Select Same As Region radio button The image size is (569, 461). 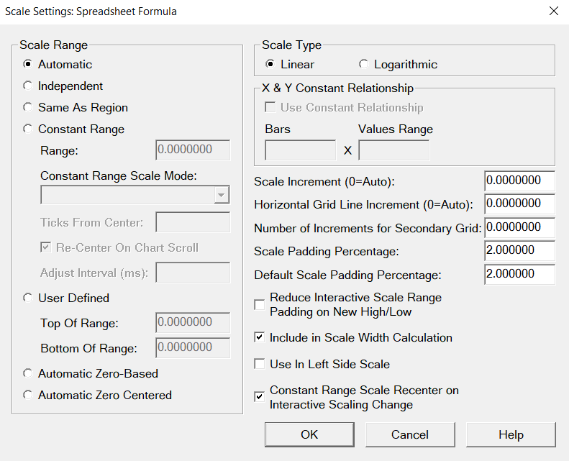pos(28,108)
